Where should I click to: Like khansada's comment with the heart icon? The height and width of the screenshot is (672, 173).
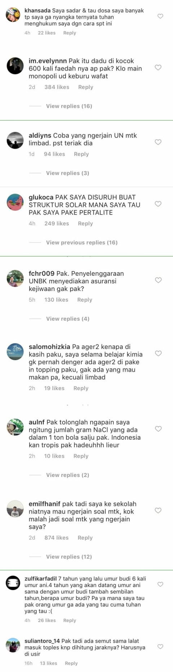[160, 16]
